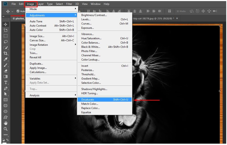Open the File menu
The width and height of the screenshot is (227, 145).
pos(14,4)
